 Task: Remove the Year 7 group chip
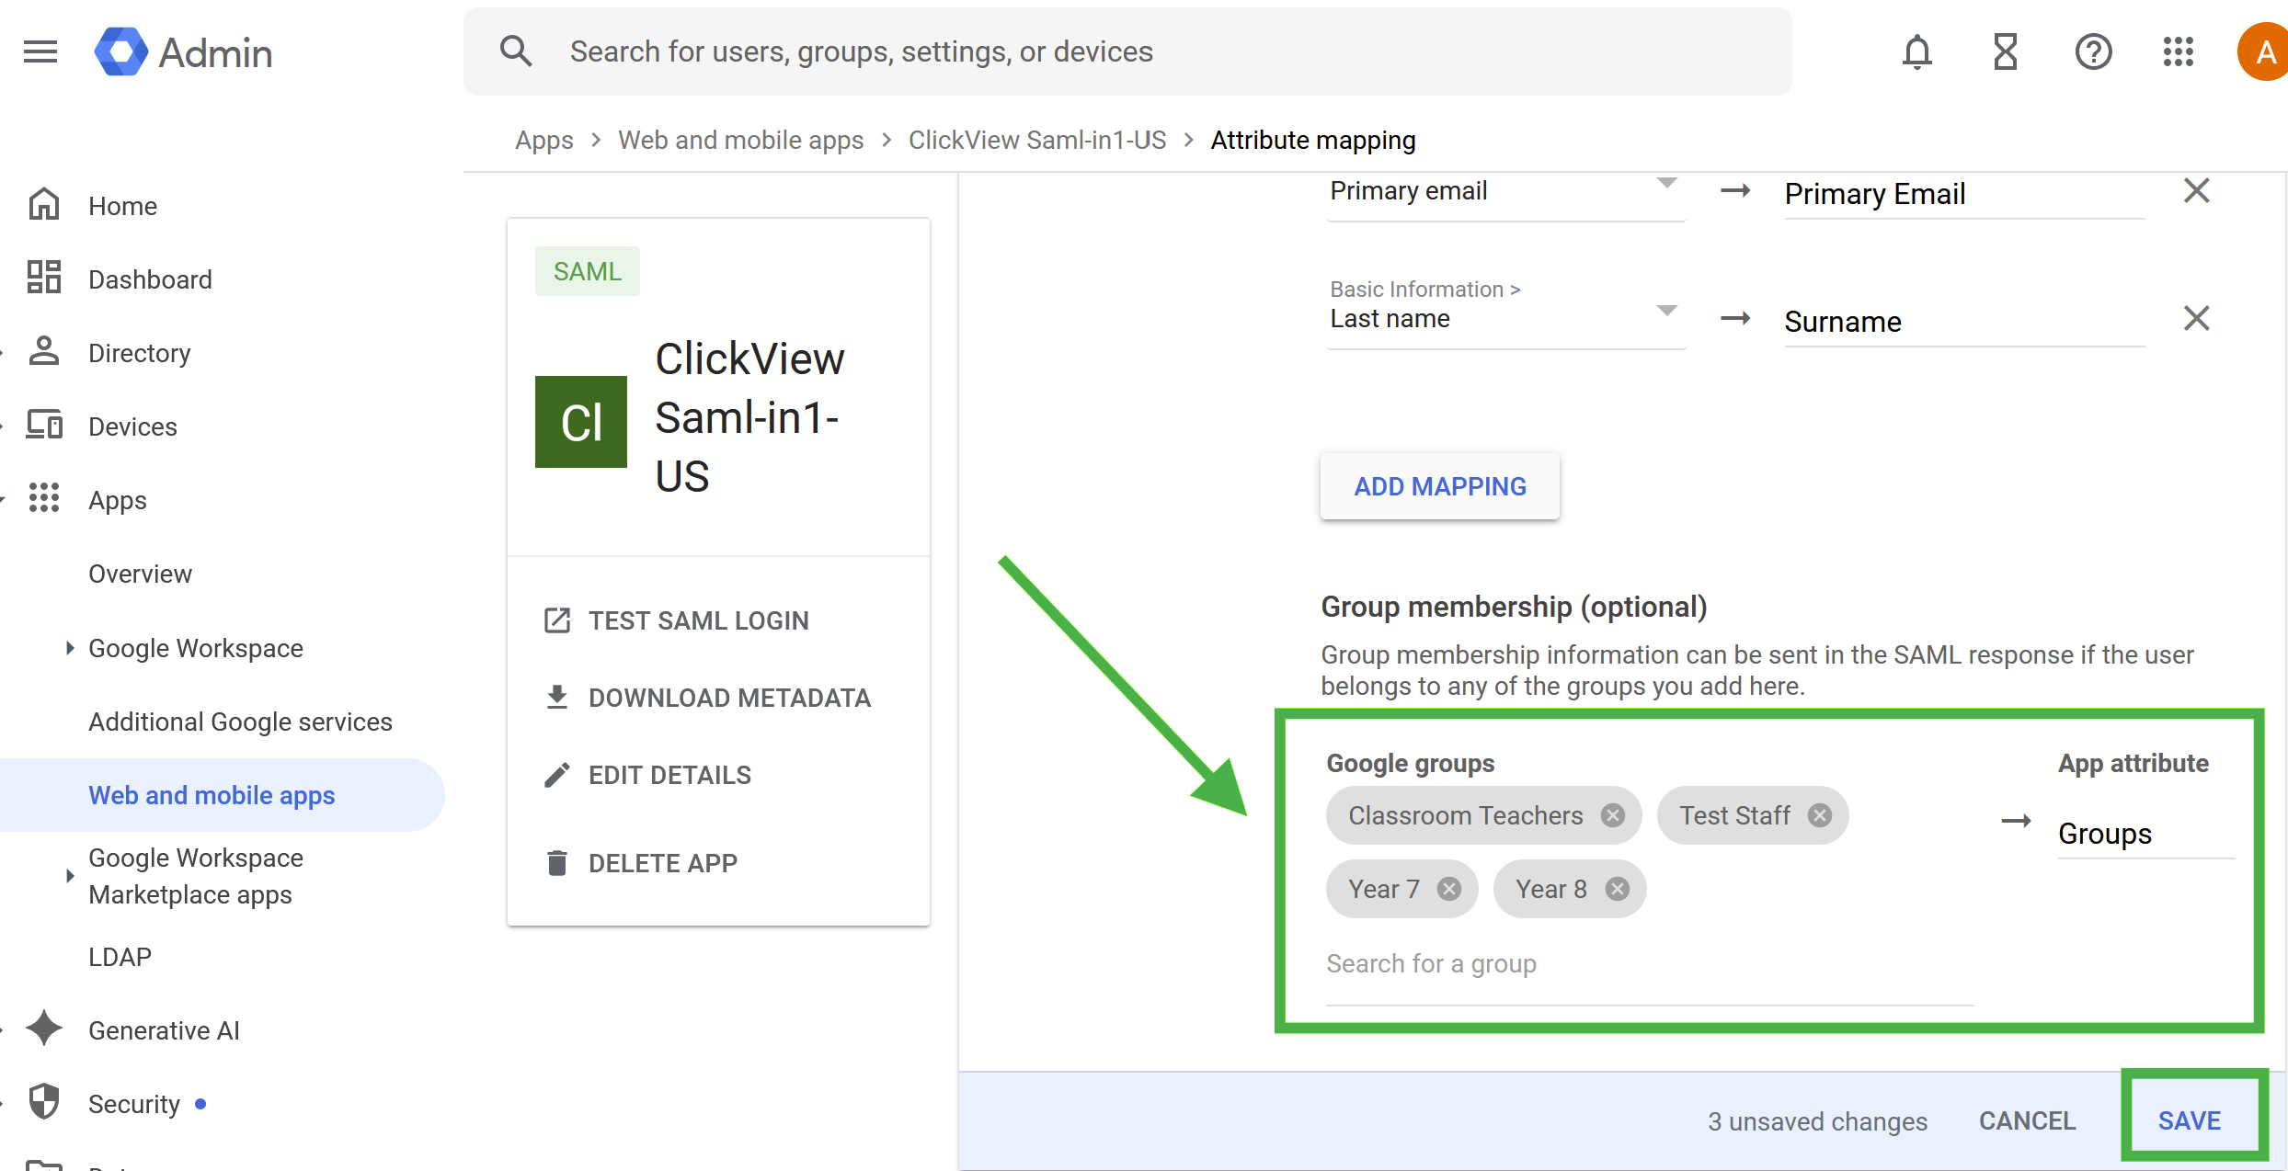pyautogui.click(x=1449, y=889)
